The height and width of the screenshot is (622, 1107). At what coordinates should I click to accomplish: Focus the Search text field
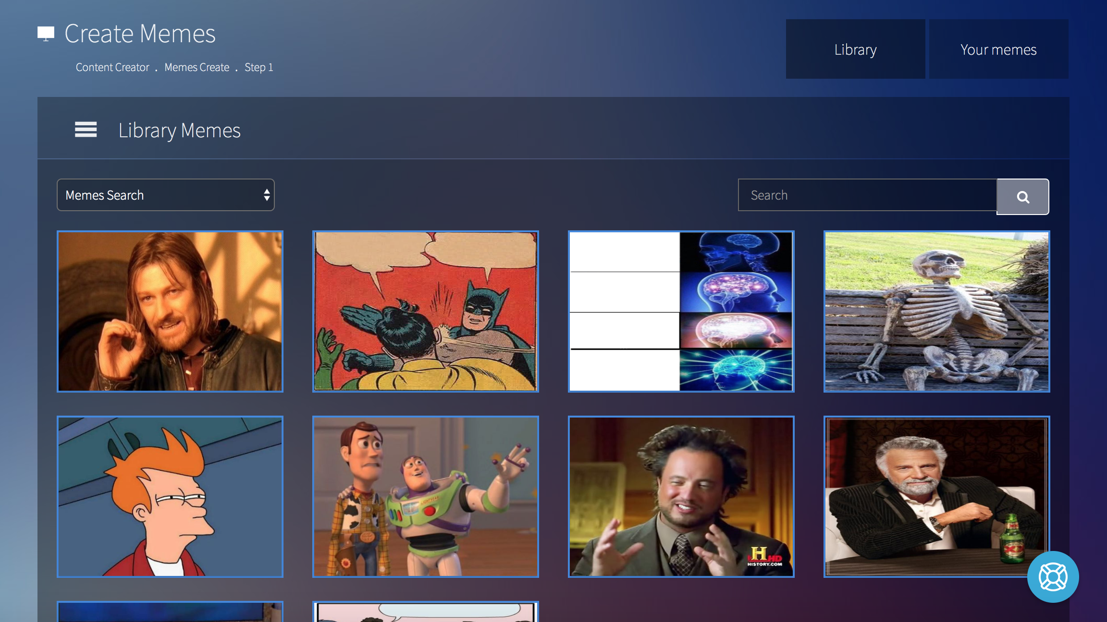click(867, 195)
